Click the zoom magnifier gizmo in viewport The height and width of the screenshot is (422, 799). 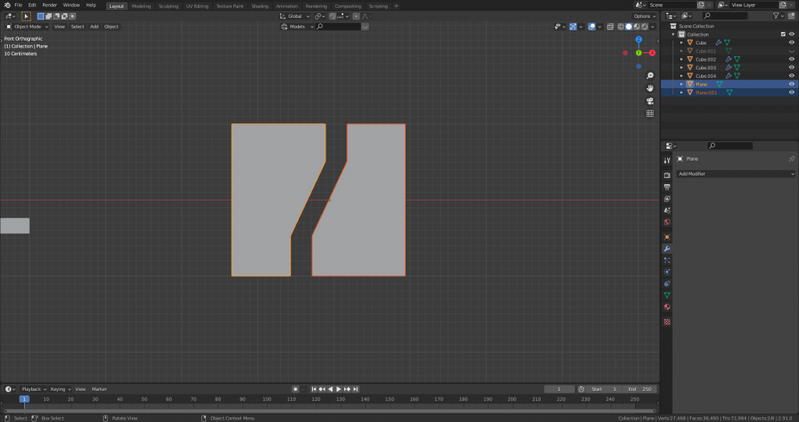point(650,76)
